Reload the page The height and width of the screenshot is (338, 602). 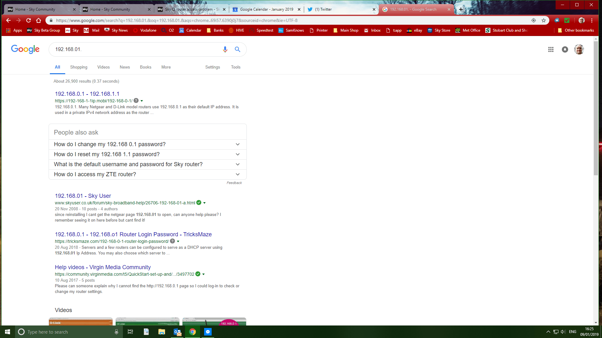29,20
